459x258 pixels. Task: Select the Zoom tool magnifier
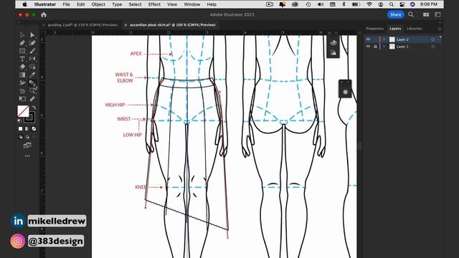tap(32, 91)
